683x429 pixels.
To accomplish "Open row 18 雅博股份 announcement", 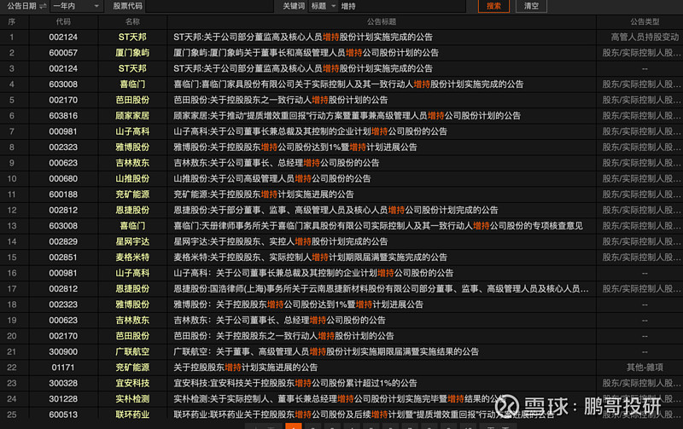I will [x=298, y=304].
